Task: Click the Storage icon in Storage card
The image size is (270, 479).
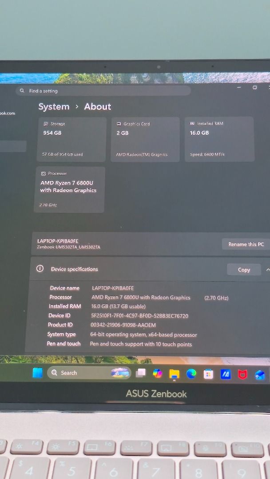Action: (46, 124)
